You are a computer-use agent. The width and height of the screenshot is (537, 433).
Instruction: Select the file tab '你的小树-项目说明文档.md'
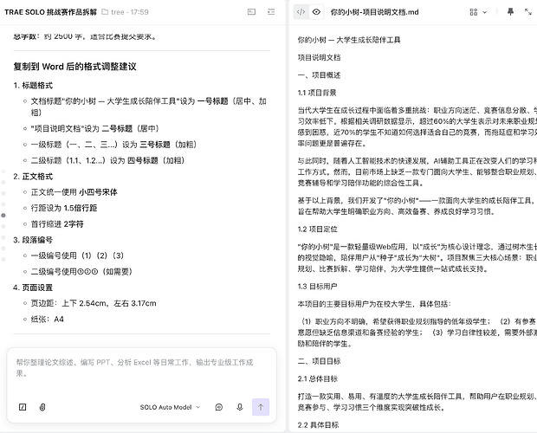[x=374, y=12]
